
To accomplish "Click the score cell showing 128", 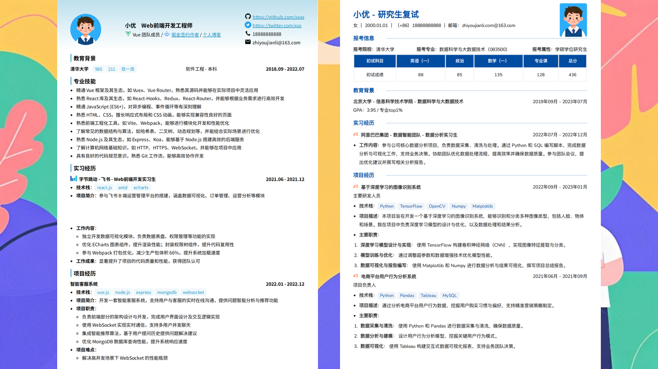I will click(541, 75).
